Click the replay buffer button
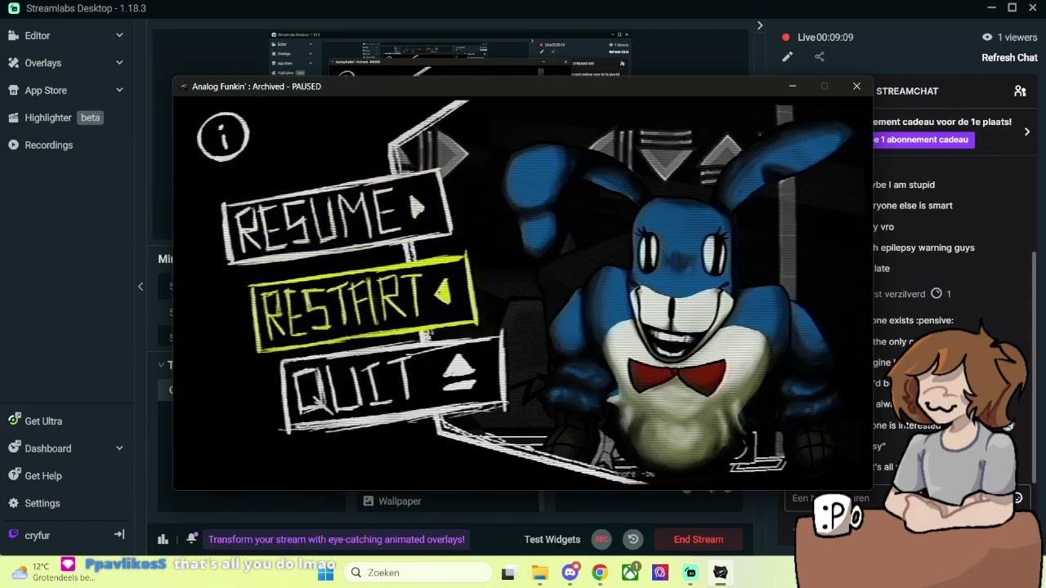The image size is (1046, 588). coord(633,539)
